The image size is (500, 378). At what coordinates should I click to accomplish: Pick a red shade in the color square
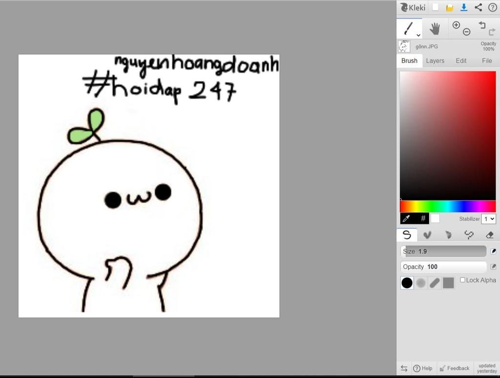click(448, 135)
